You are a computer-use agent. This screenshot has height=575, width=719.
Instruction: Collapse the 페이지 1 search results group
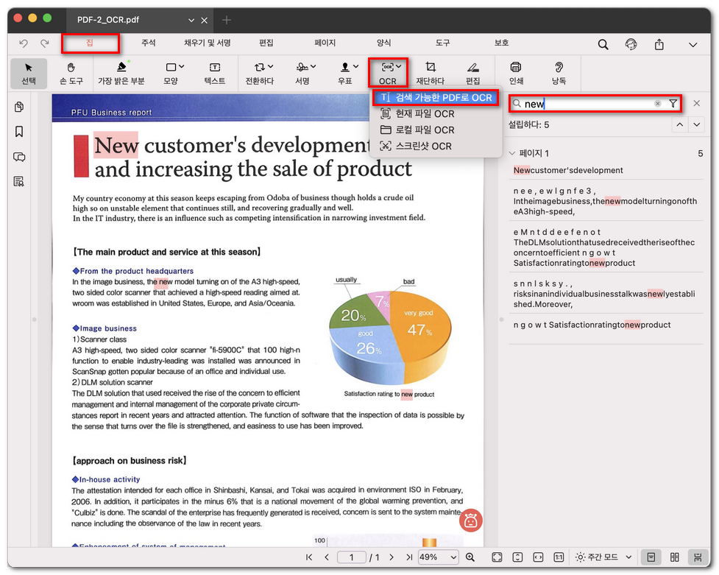(x=512, y=153)
